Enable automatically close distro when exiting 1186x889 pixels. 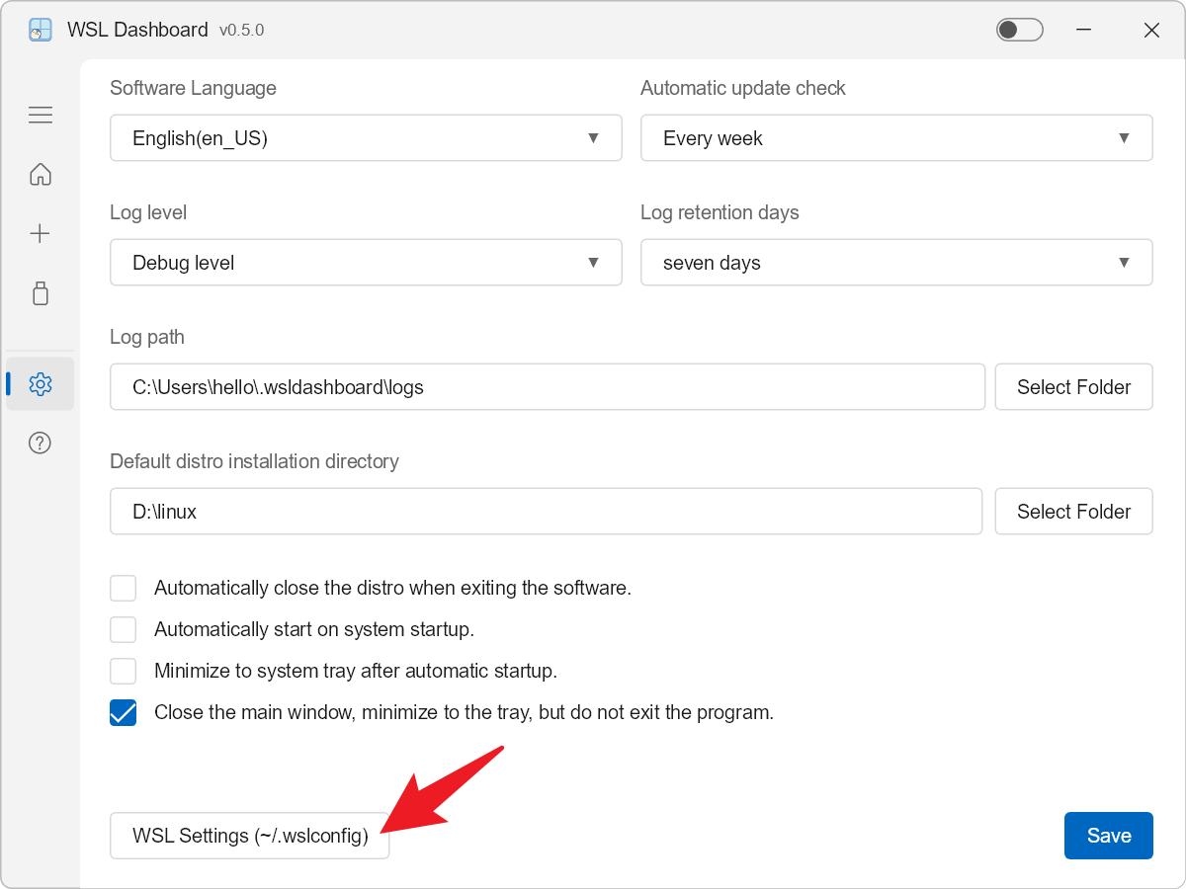(123, 588)
